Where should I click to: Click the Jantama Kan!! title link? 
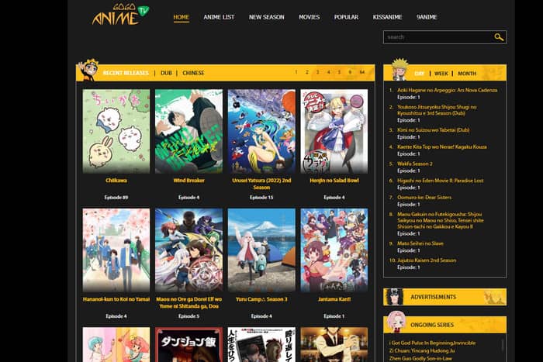[334, 299]
